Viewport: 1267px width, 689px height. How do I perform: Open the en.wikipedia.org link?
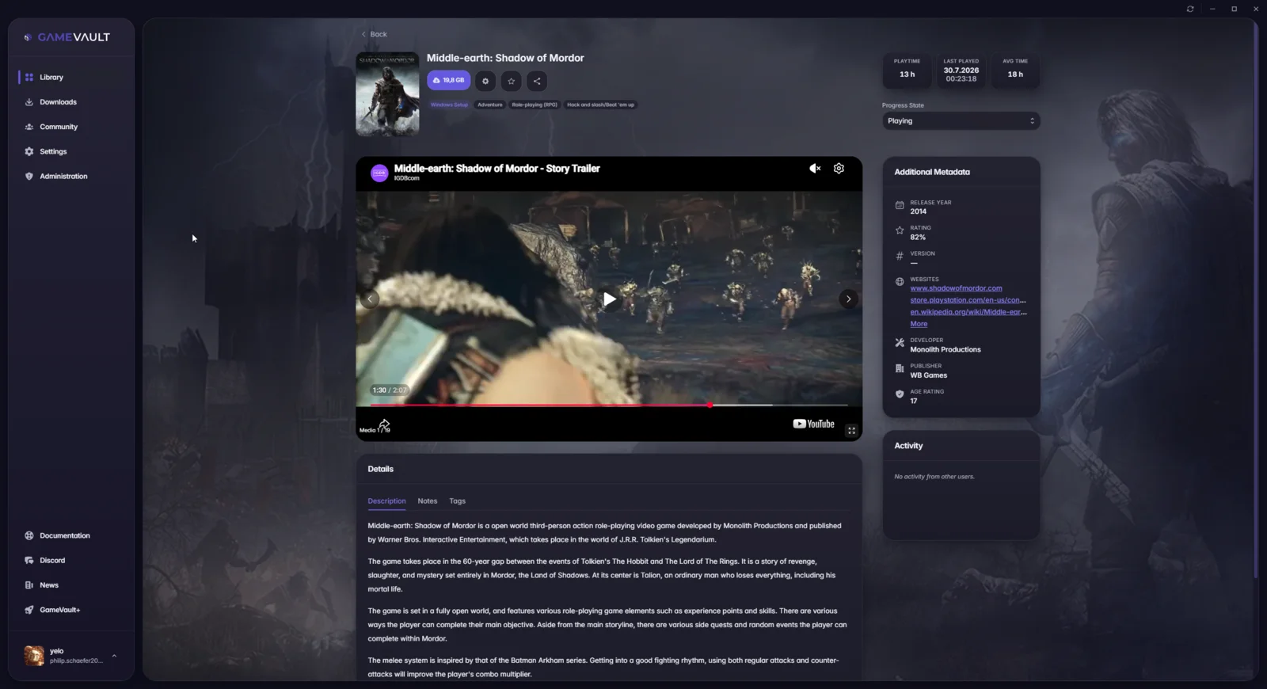[968, 312]
